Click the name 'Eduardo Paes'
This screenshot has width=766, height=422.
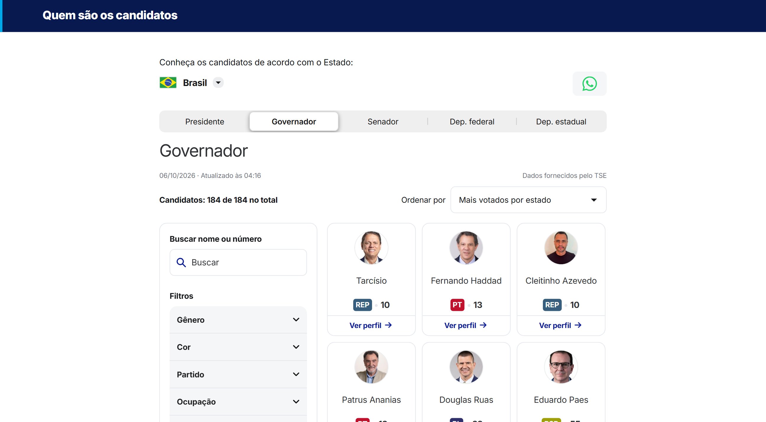click(561, 400)
